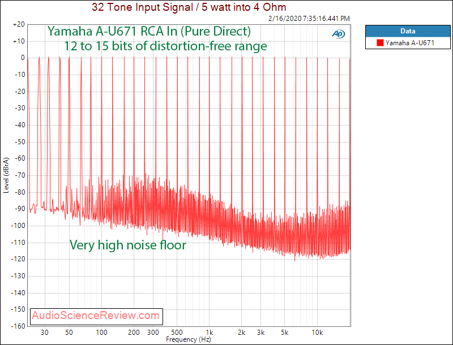Viewport: 453px width, 345px height.
Task: Click the 10k frequency tick label
Action: coord(317,333)
